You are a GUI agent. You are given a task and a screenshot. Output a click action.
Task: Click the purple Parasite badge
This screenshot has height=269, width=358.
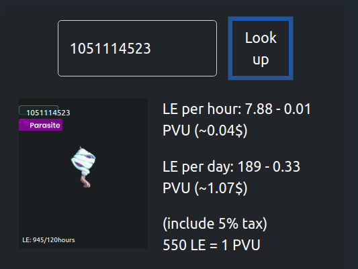(41, 125)
